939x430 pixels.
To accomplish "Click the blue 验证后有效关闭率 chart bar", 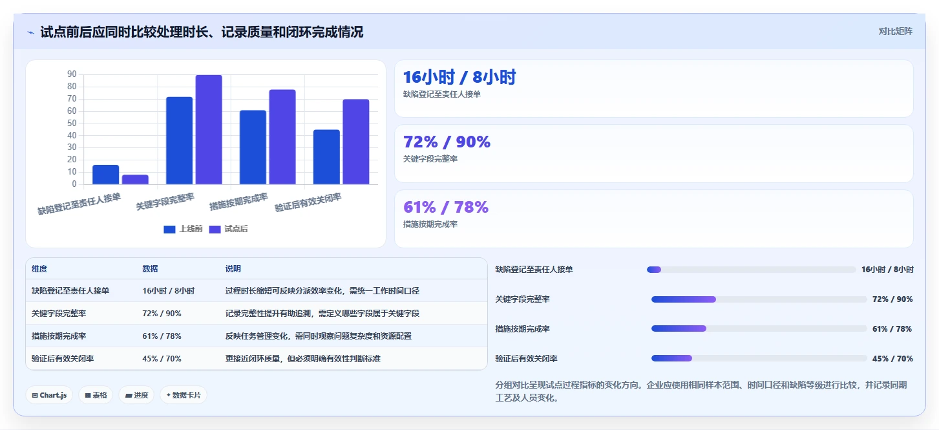I will pos(326,157).
